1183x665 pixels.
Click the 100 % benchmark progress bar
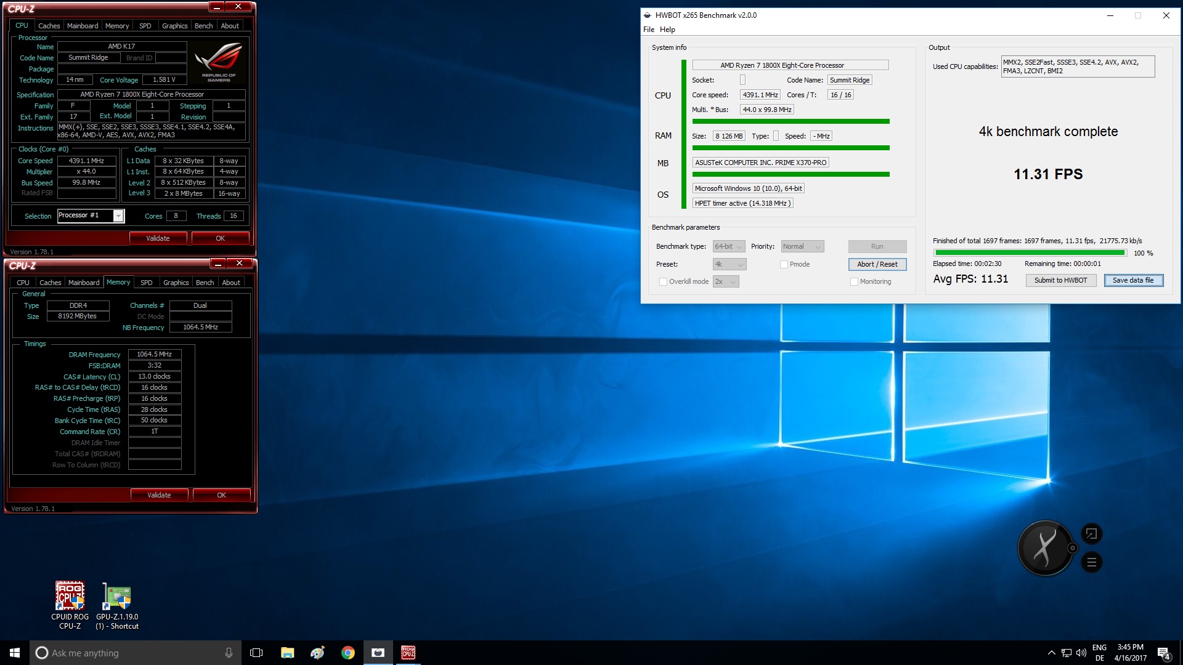point(1030,253)
